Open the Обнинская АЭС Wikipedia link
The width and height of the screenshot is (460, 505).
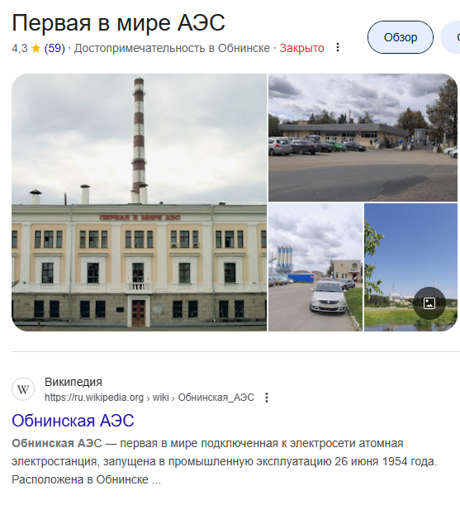pos(73,421)
